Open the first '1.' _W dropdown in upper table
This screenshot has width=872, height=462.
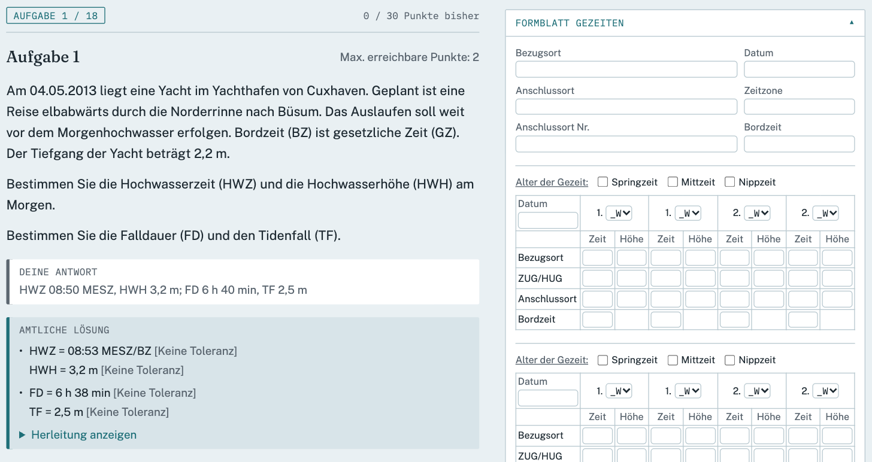619,213
